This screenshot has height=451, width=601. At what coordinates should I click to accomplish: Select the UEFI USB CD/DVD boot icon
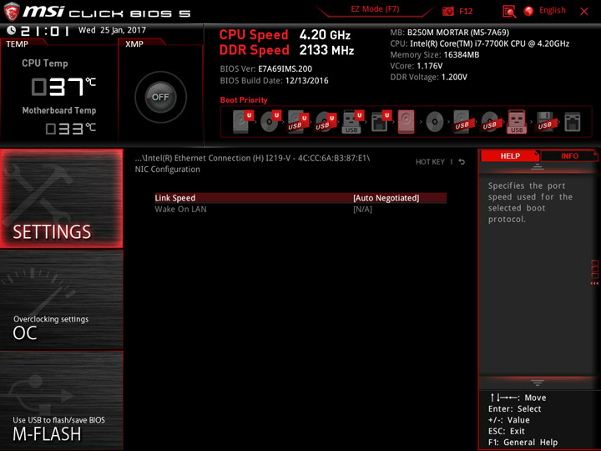click(x=326, y=122)
